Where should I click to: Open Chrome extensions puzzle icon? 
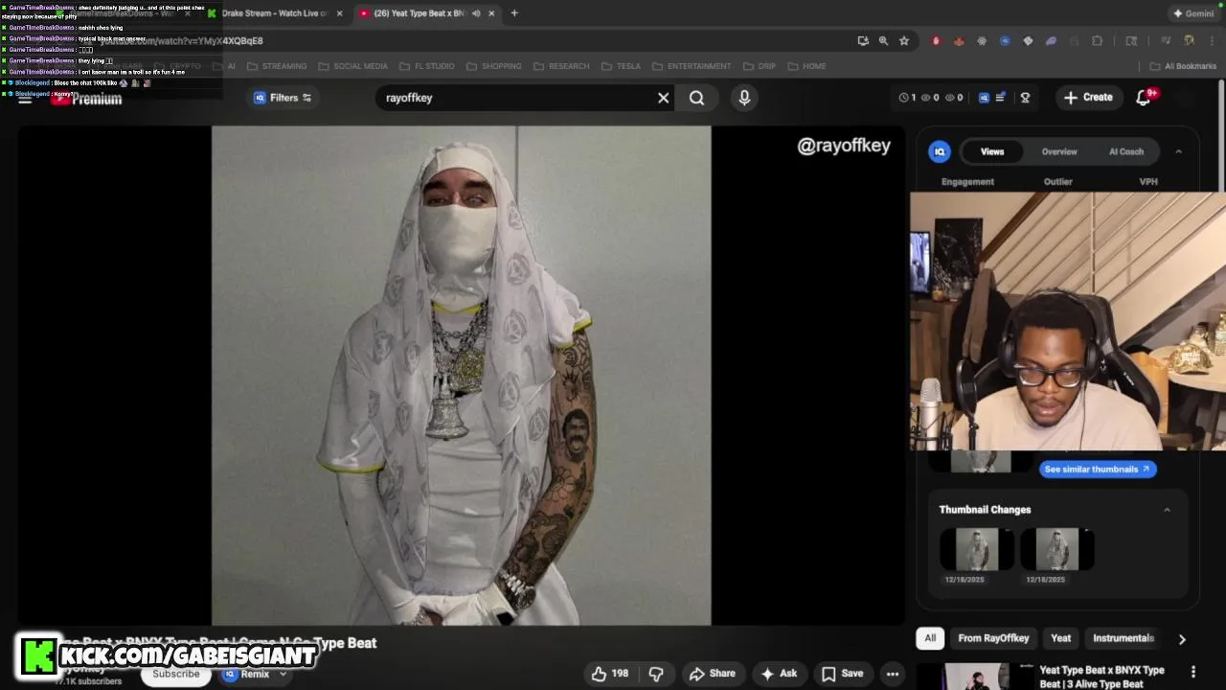[1097, 40]
